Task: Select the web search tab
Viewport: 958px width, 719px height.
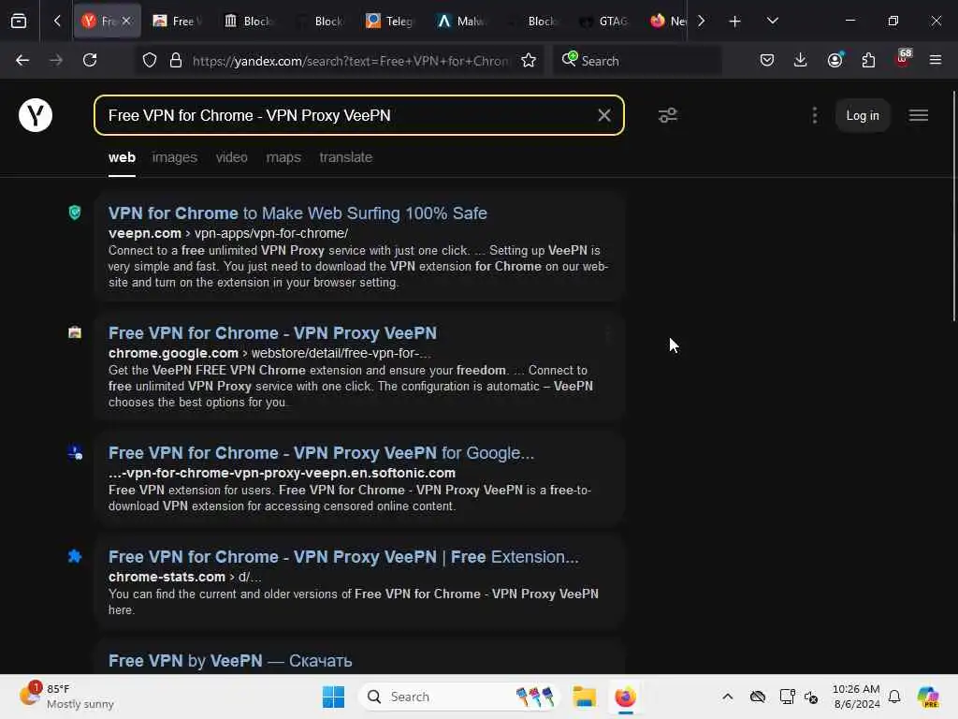Action: point(123,157)
